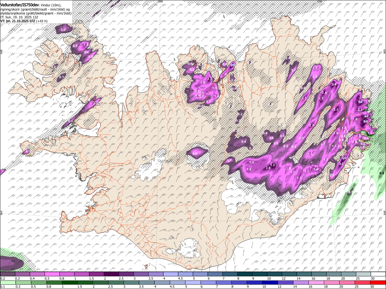Click the 3.4 snowfall value in the northeast
The height and width of the screenshot is (289, 386).
coord(334,85)
